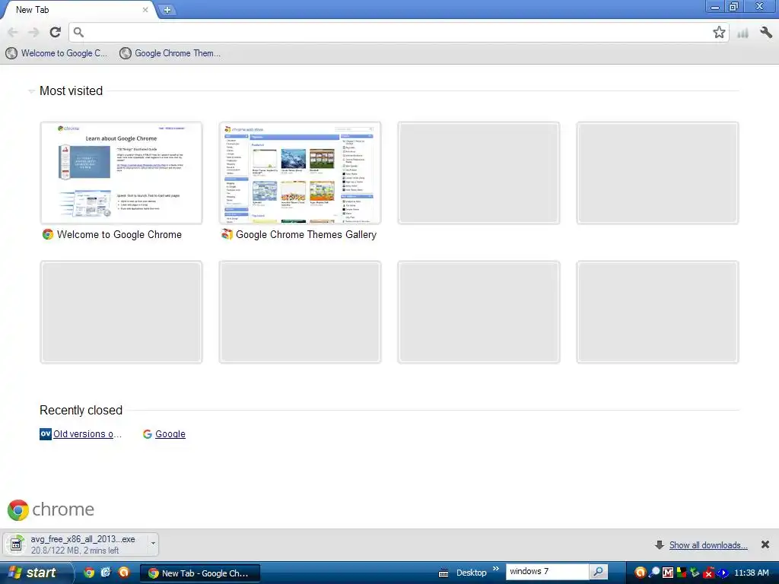Launch Chrome from quick launch

[89, 573]
